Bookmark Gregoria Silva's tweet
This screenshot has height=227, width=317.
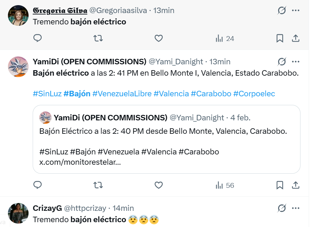280,38
